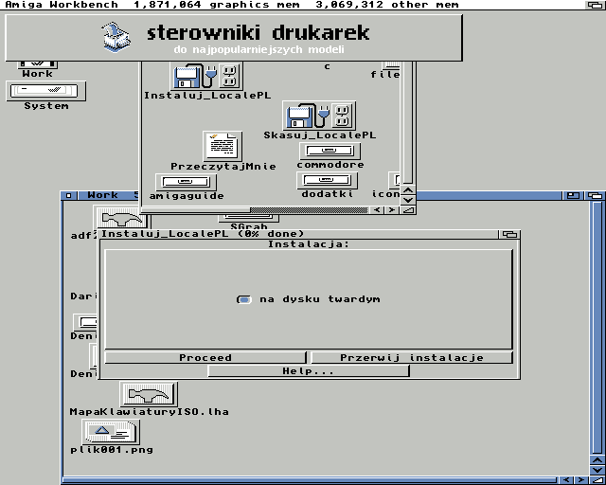606x485 pixels.
Task: Click the Amiga Workbench screen title bar
Action: pos(294,5)
